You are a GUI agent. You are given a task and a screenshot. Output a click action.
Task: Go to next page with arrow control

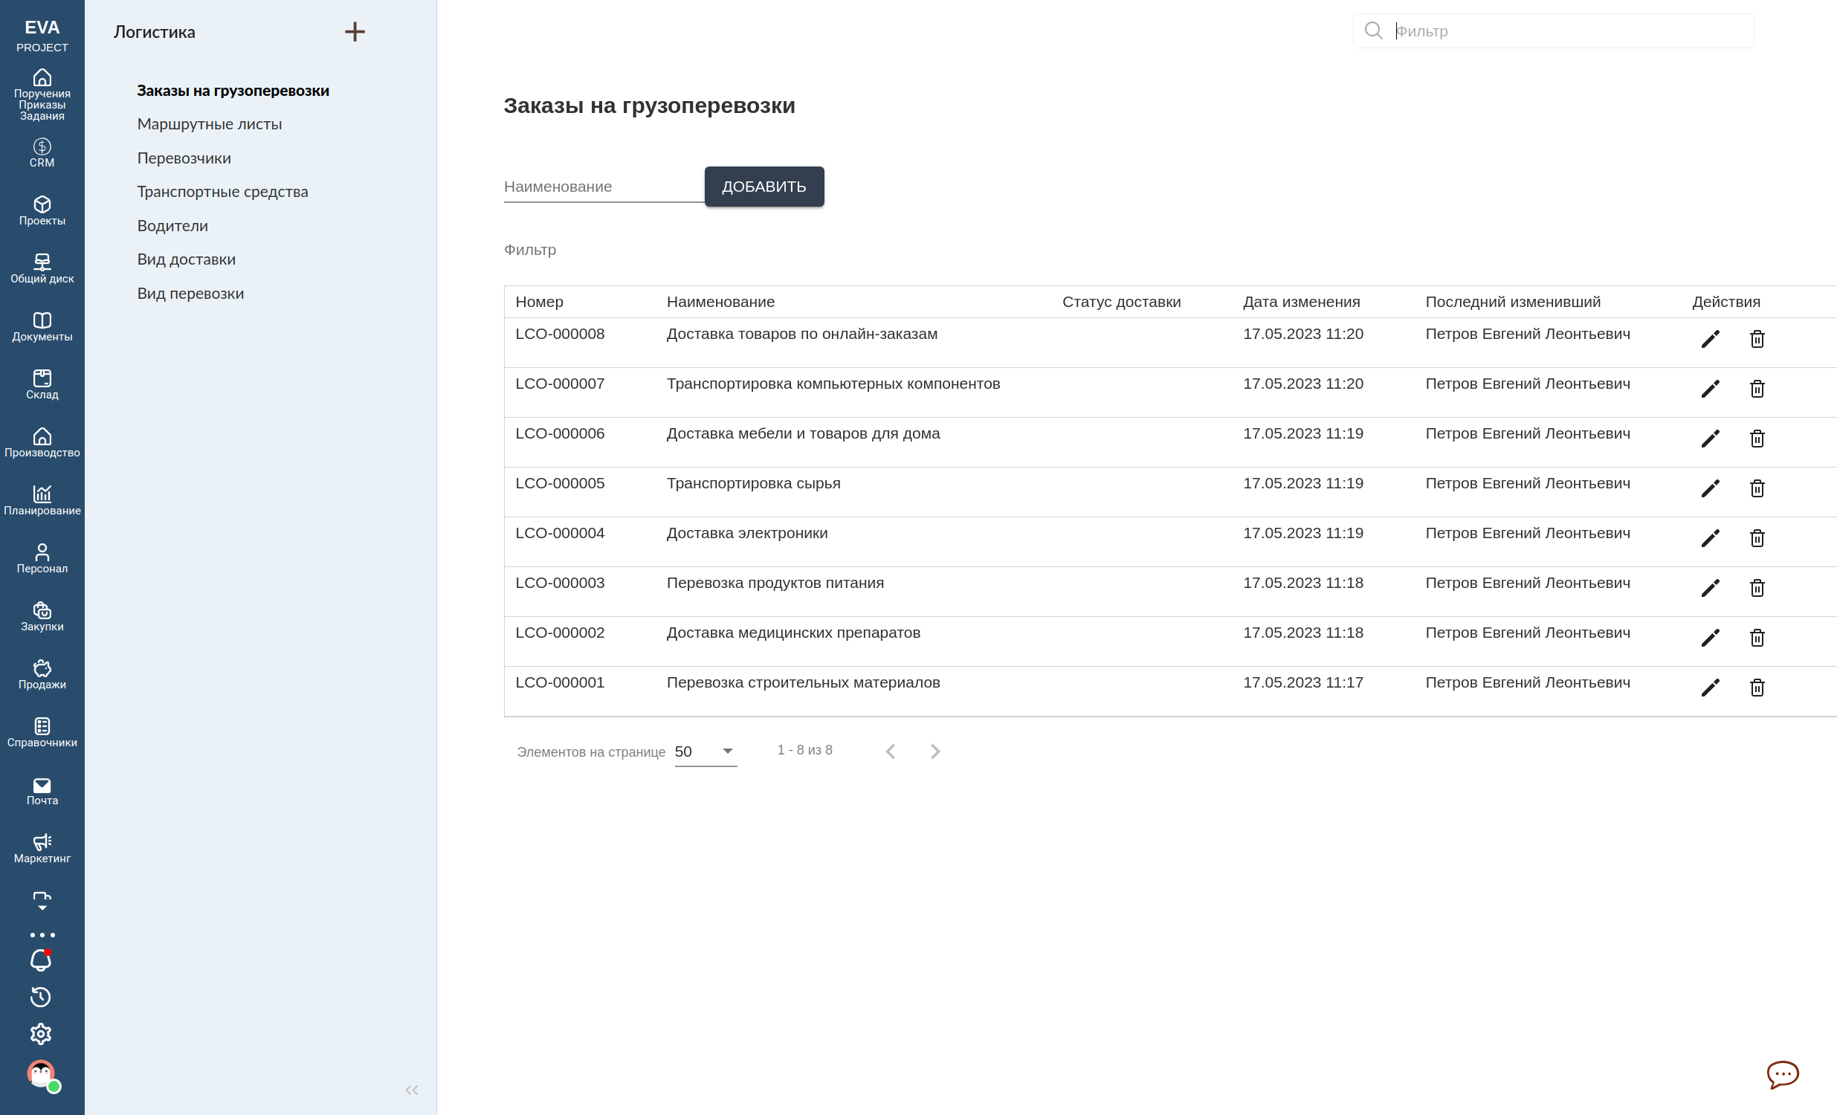click(x=935, y=752)
